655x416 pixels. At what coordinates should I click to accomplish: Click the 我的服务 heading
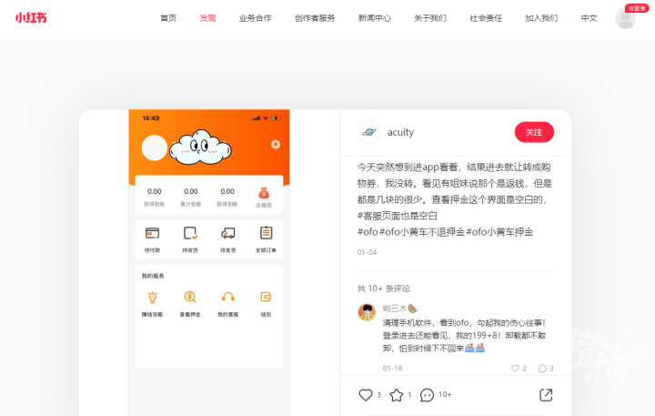[153, 276]
